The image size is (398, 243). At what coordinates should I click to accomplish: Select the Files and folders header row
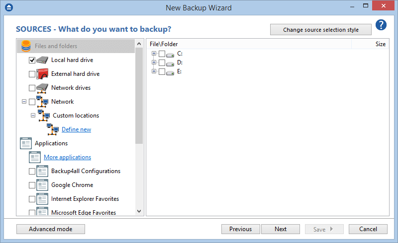[76, 46]
